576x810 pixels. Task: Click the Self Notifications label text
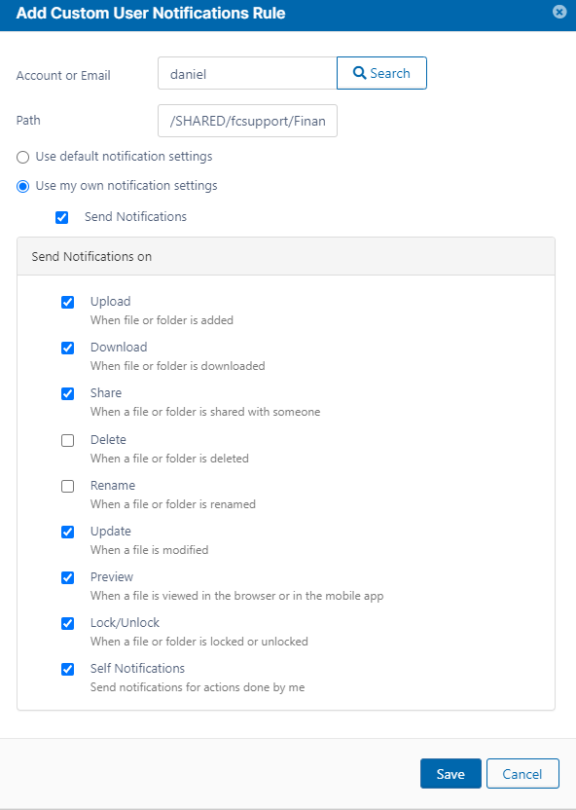[x=137, y=668]
